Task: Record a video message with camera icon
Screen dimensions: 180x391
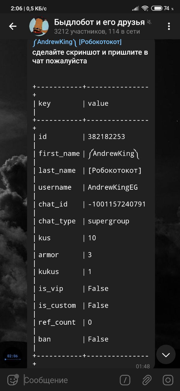Action: click(x=168, y=380)
